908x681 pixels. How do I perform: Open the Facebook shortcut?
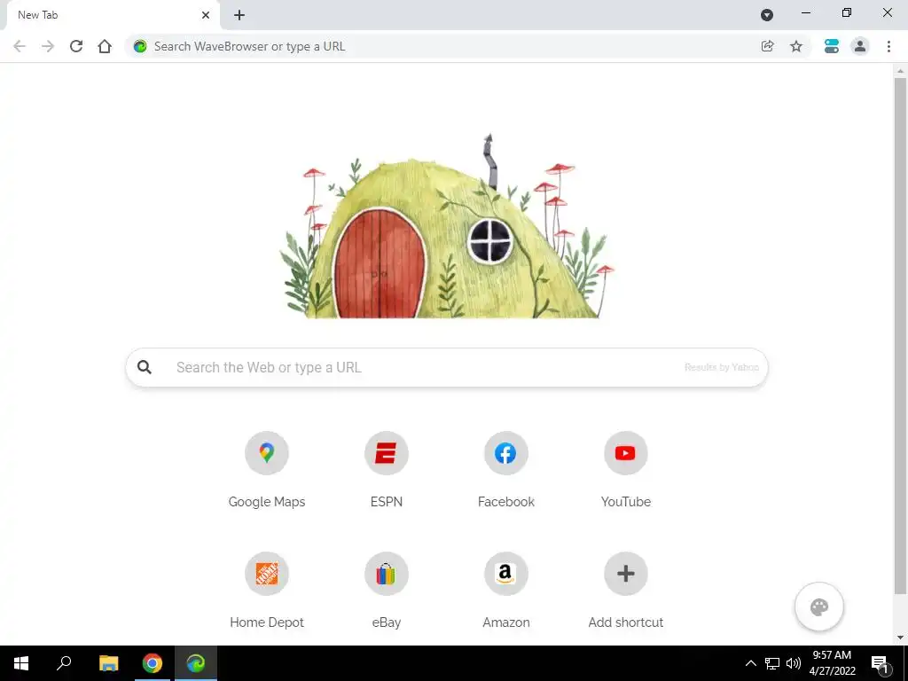[506, 453]
